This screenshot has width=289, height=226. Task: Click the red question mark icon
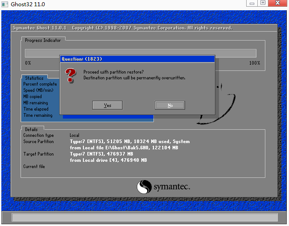[70, 75]
